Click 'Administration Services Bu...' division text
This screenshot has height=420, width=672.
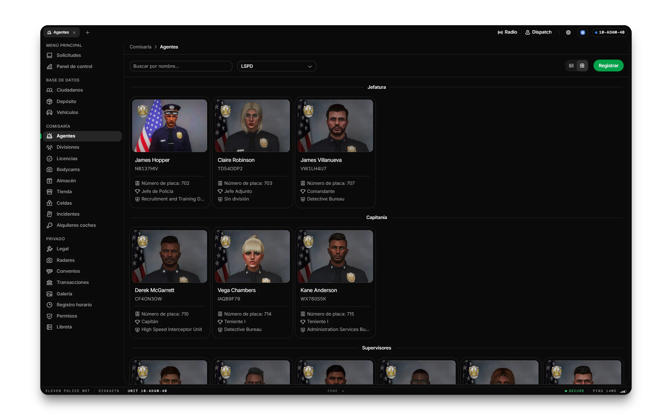point(338,329)
